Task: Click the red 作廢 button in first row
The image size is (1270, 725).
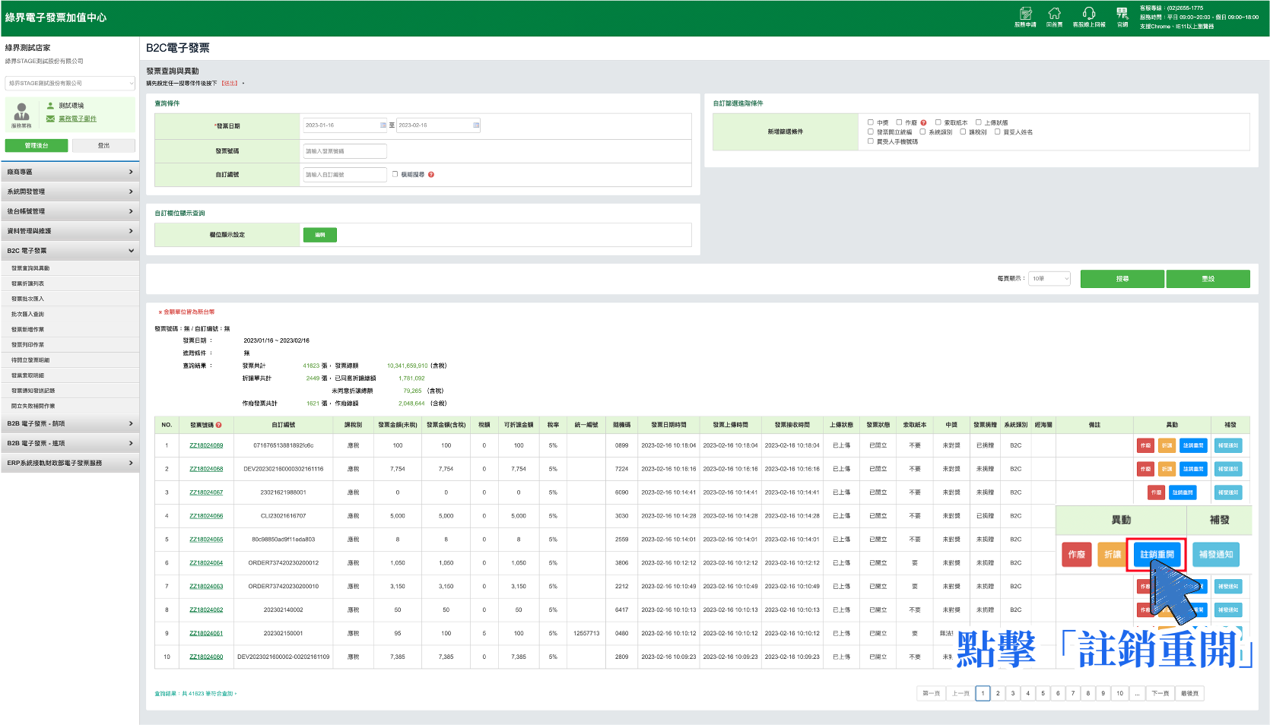Action: tap(1145, 445)
